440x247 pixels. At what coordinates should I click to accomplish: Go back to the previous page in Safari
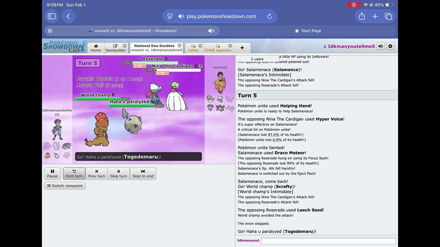(68, 16)
